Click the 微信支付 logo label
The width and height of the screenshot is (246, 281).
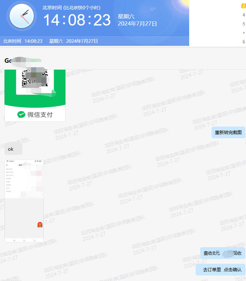(x=35, y=114)
